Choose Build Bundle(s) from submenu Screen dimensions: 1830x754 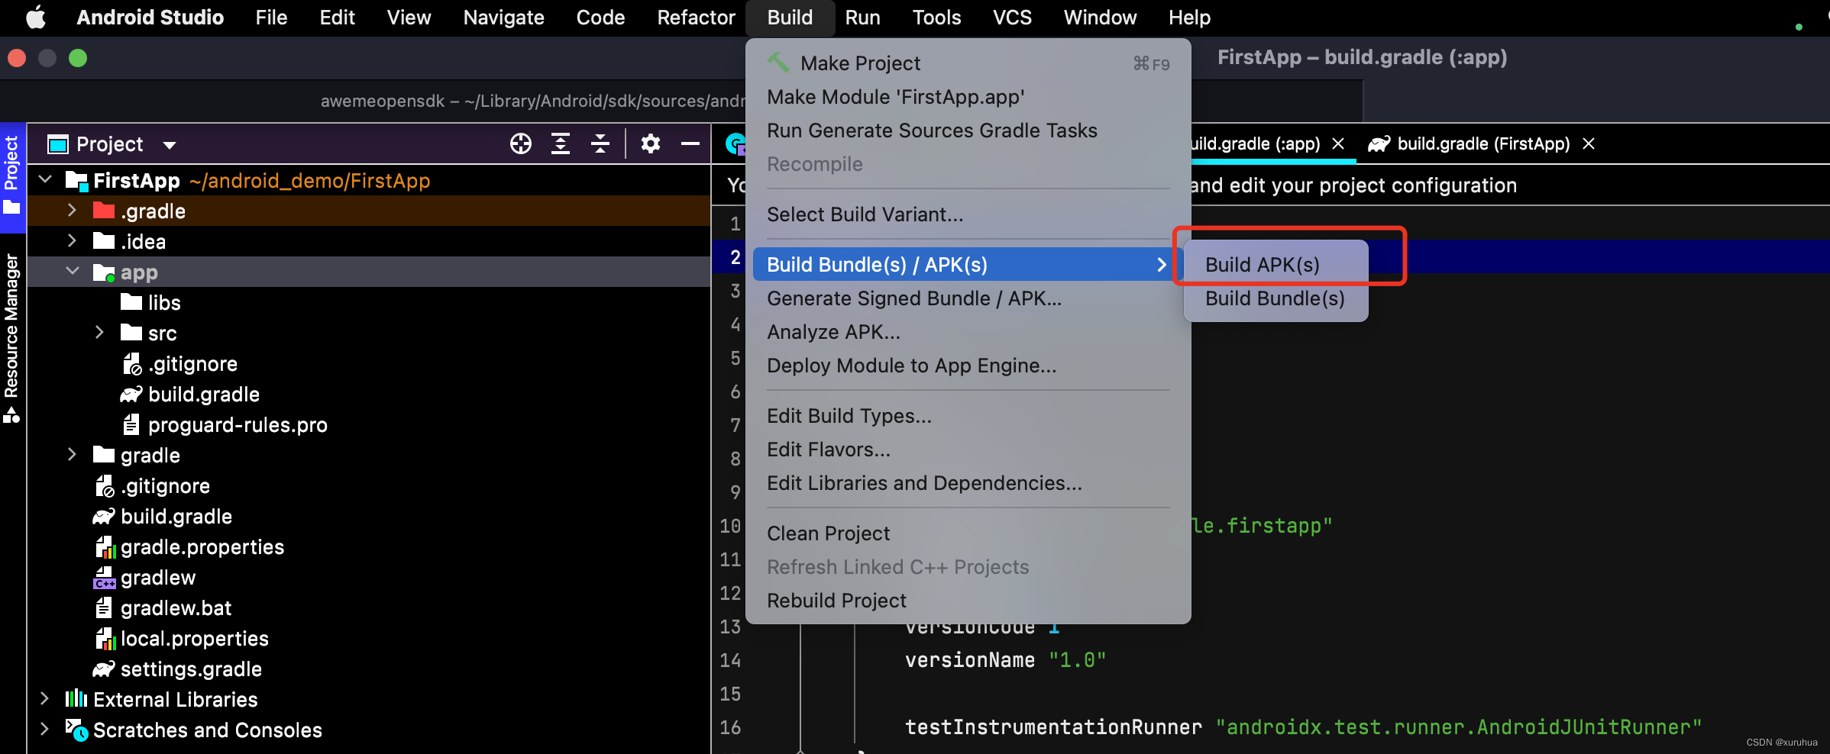tap(1275, 298)
